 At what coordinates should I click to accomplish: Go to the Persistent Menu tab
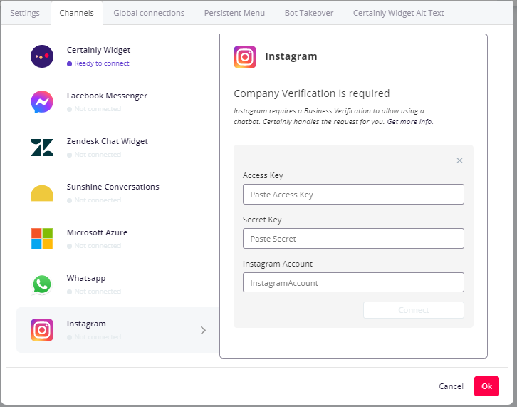point(234,13)
